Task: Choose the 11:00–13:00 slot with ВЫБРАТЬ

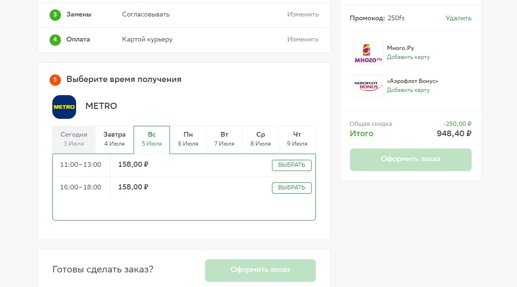Action: 291,165
